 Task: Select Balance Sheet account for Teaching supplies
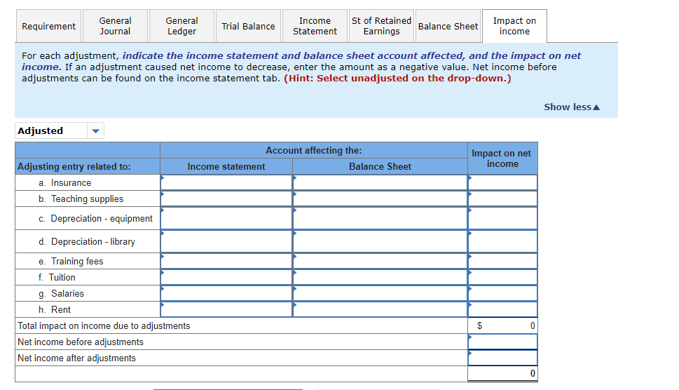point(380,199)
